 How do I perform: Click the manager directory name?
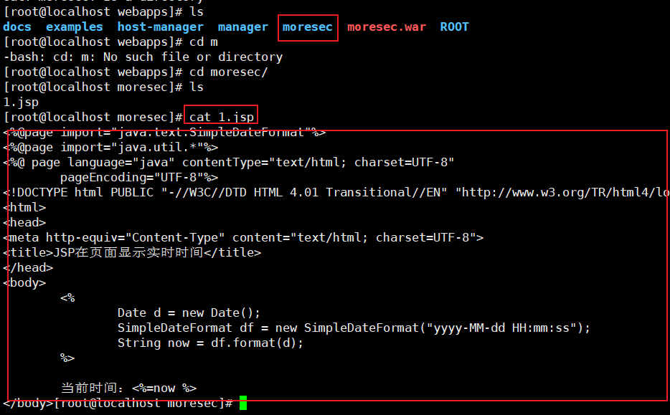243,27
